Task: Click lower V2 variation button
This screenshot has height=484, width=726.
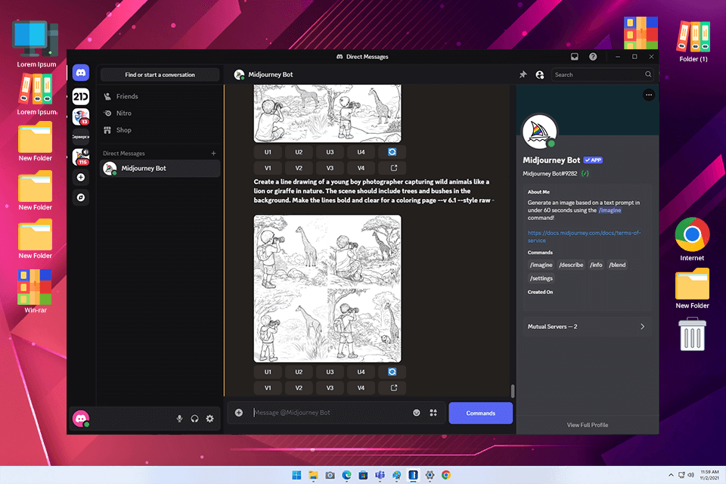Action: pos(299,388)
